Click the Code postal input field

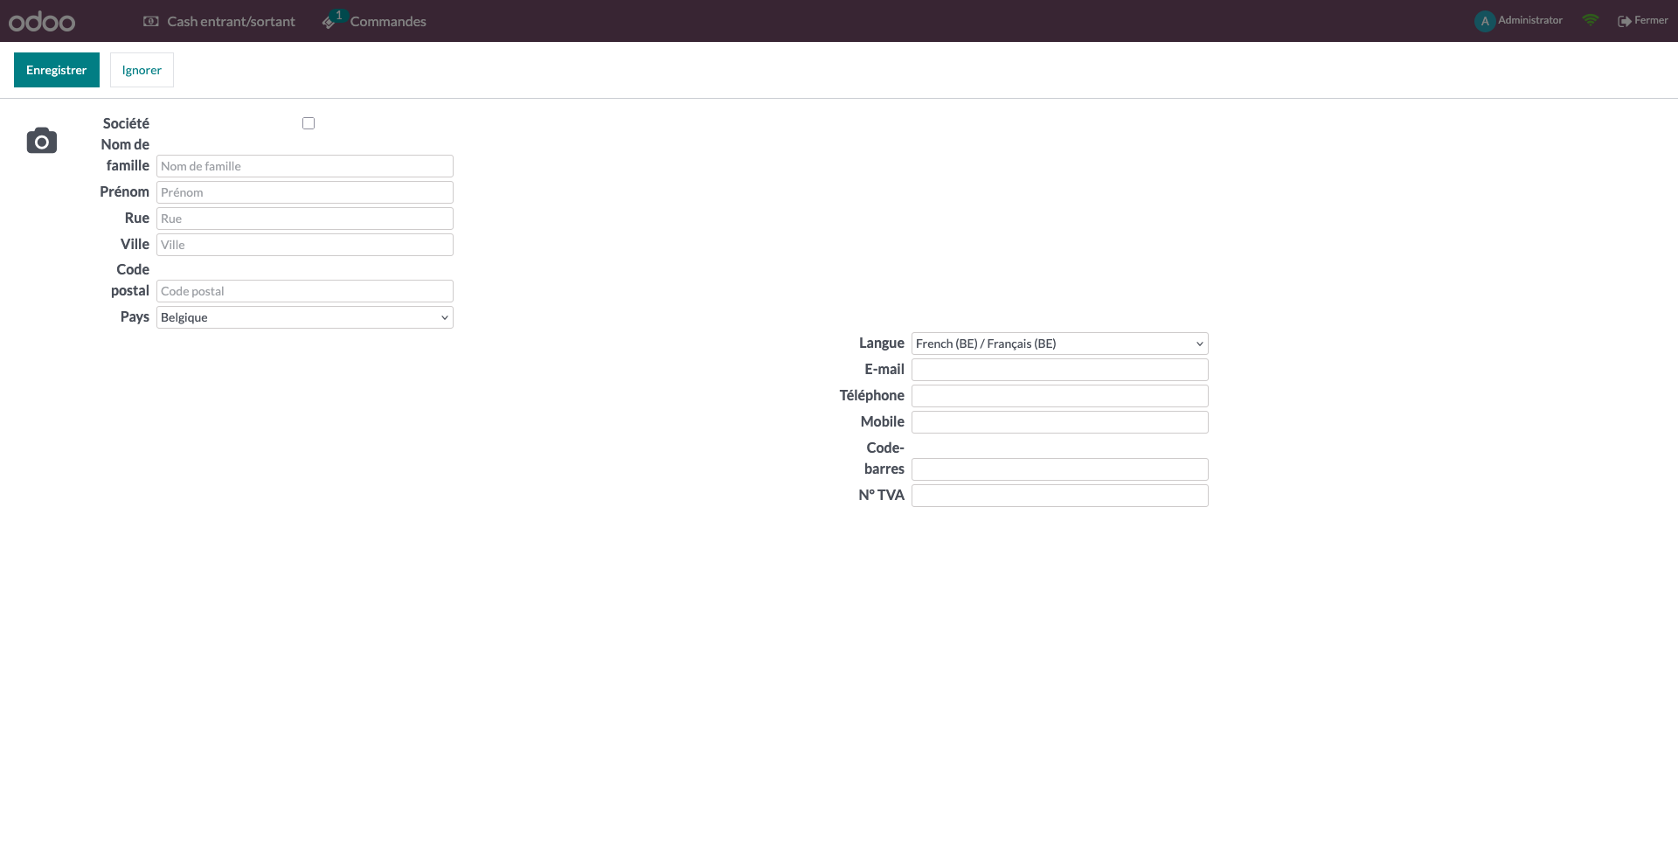pyautogui.click(x=304, y=291)
